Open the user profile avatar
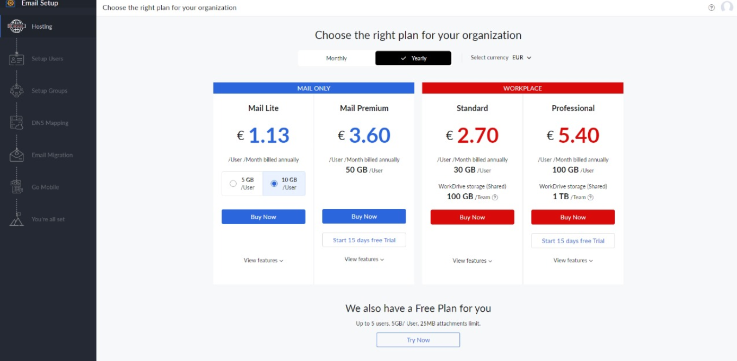This screenshot has height=361, width=737. tap(727, 7)
